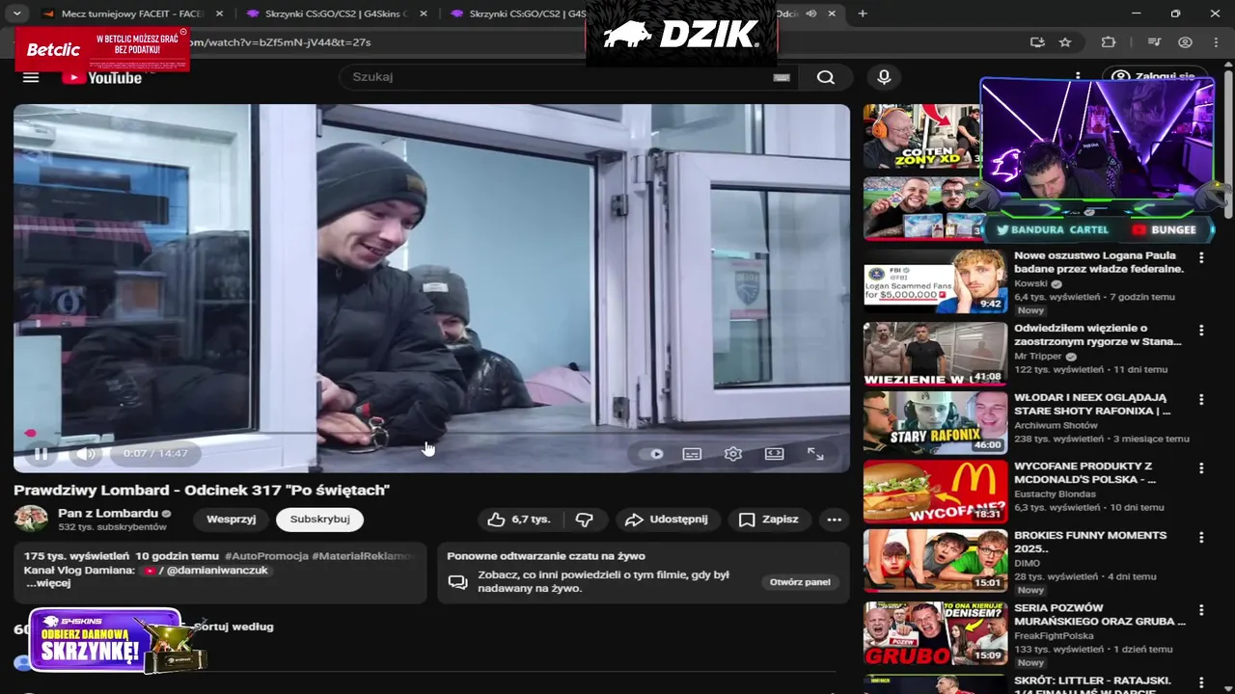The height and width of the screenshot is (694, 1235).
Task: Open the Sortuj według comment sorting dropdown
Action: pyautogui.click(x=233, y=627)
